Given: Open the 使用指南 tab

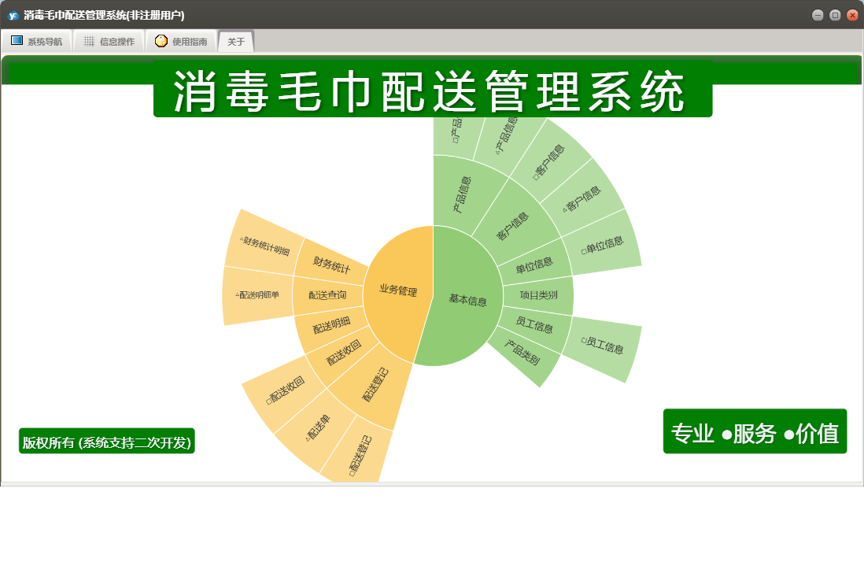Looking at the screenshot, I should point(181,42).
